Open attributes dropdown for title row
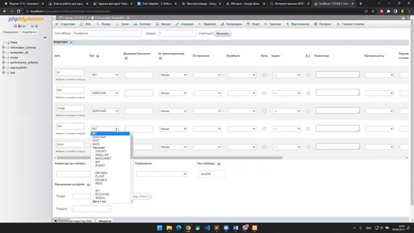Viewport: 414px width, 233px height. pyautogui.click(x=242, y=93)
